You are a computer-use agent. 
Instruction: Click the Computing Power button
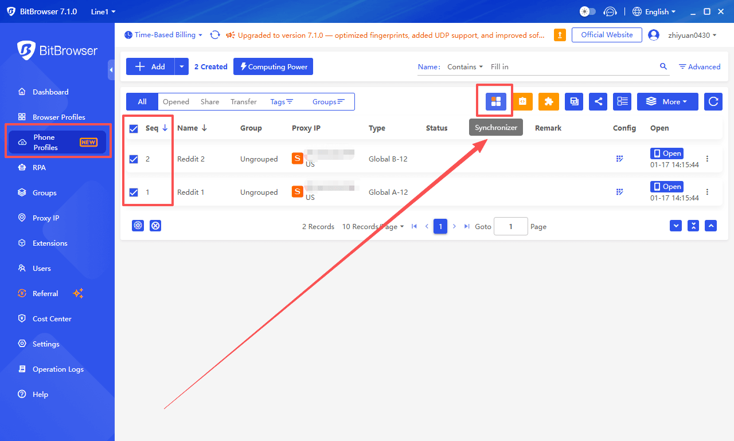tap(273, 66)
